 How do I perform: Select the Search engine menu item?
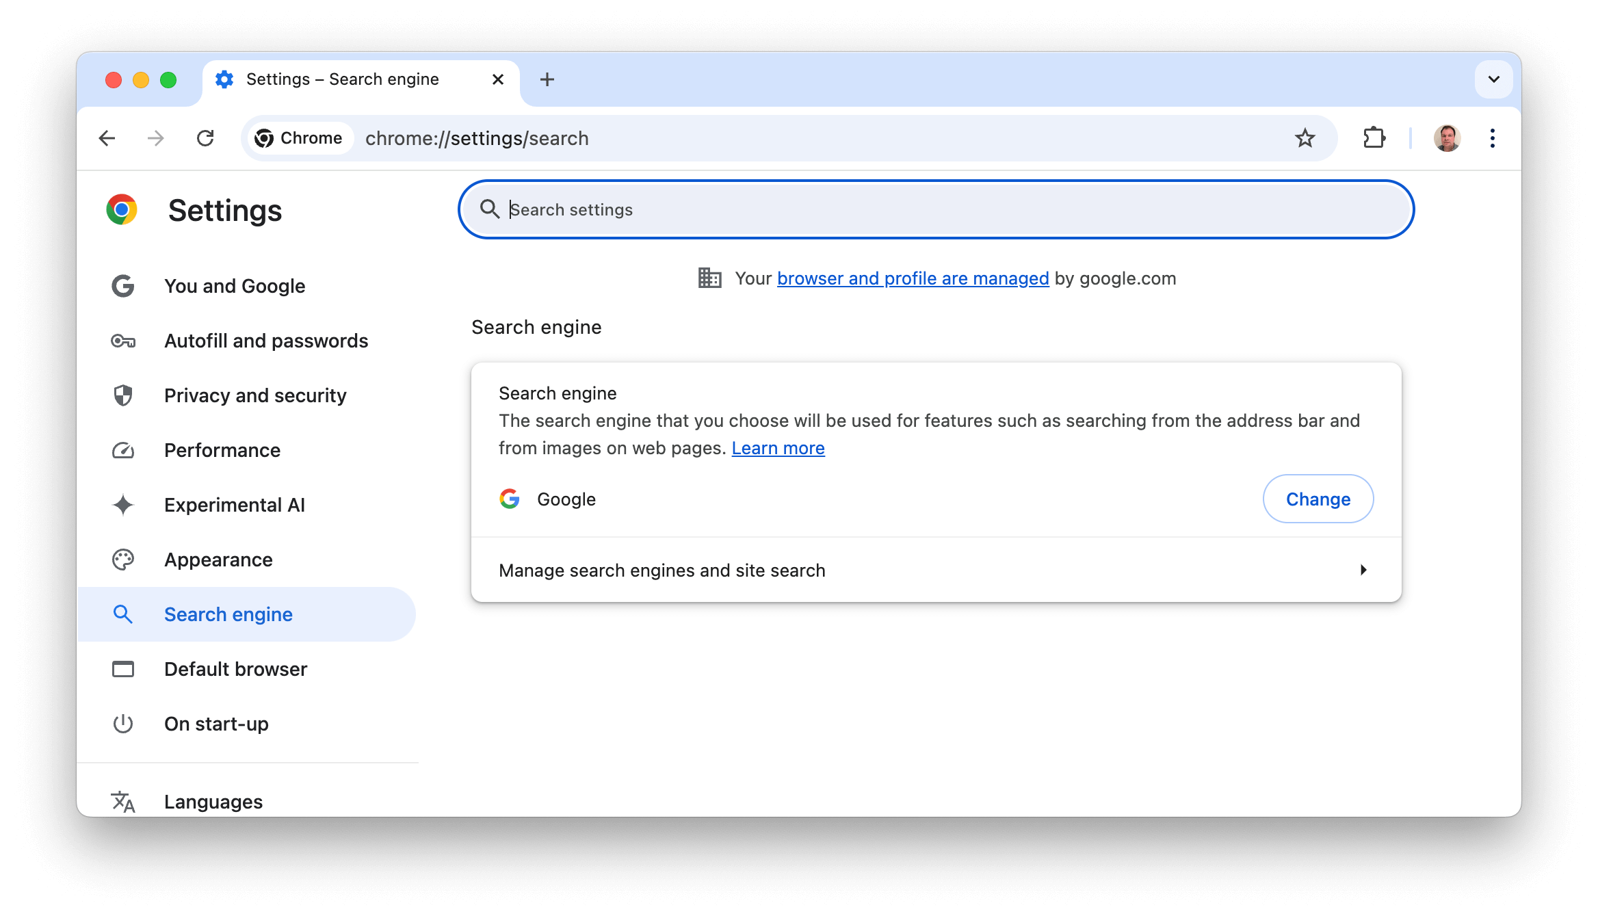click(x=228, y=614)
